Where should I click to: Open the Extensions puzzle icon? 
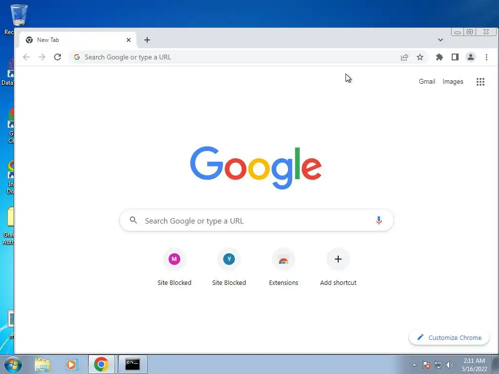pos(440,57)
